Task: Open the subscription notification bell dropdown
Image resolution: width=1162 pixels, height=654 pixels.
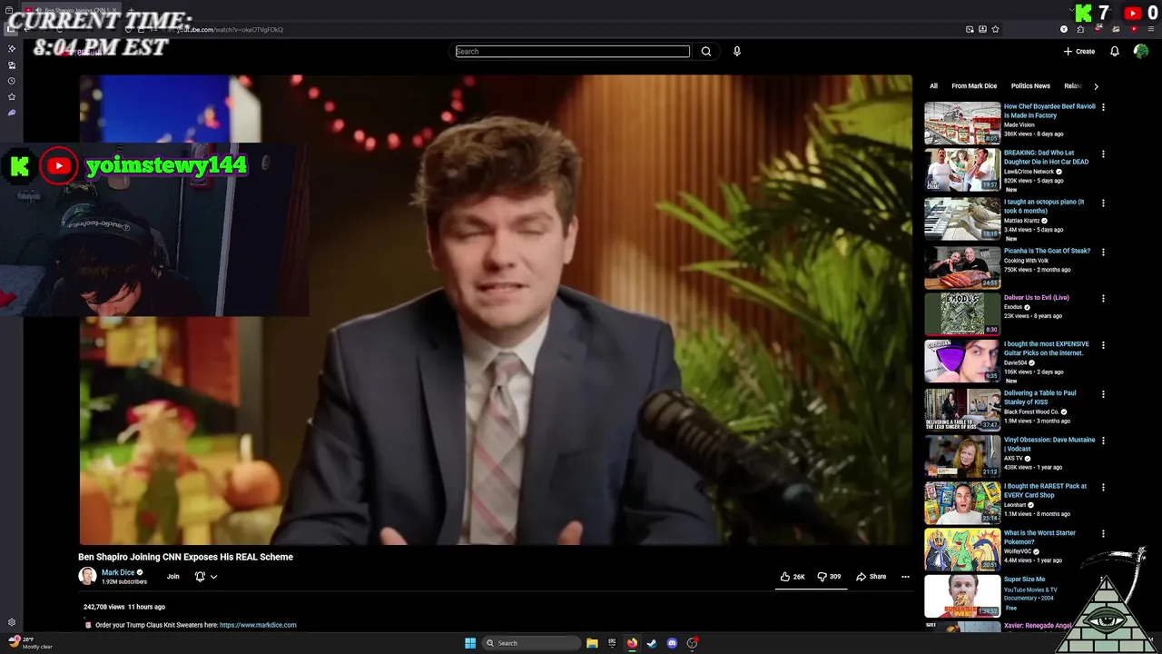Action: tap(206, 576)
